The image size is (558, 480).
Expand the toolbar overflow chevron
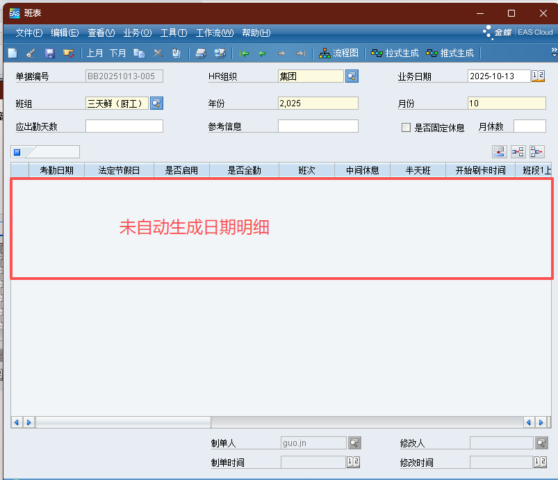(x=554, y=51)
